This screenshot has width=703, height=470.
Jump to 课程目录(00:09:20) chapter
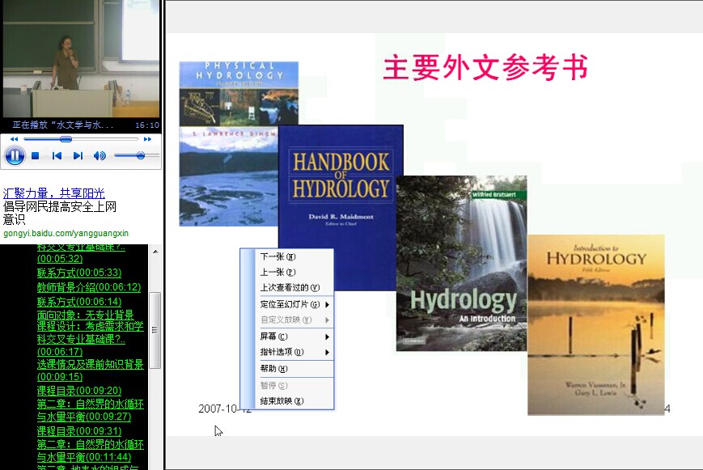pyautogui.click(x=79, y=391)
